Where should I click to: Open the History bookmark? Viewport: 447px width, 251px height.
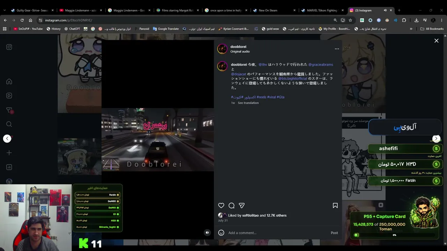coord(53,29)
